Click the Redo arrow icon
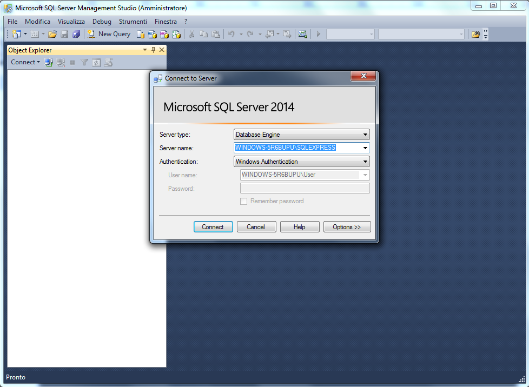Image resolution: width=529 pixels, height=387 pixels. pyautogui.click(x=250, y=34)
